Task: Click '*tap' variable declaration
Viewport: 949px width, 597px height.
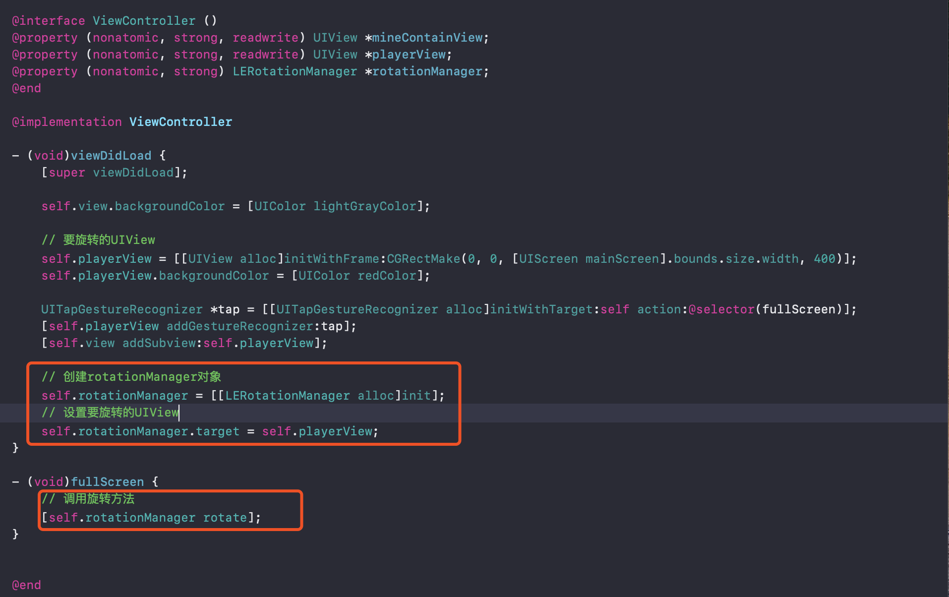Action: [x=225, y=309]
